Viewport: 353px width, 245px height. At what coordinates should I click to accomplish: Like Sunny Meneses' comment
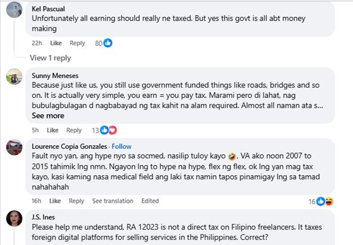pos(53,130)
